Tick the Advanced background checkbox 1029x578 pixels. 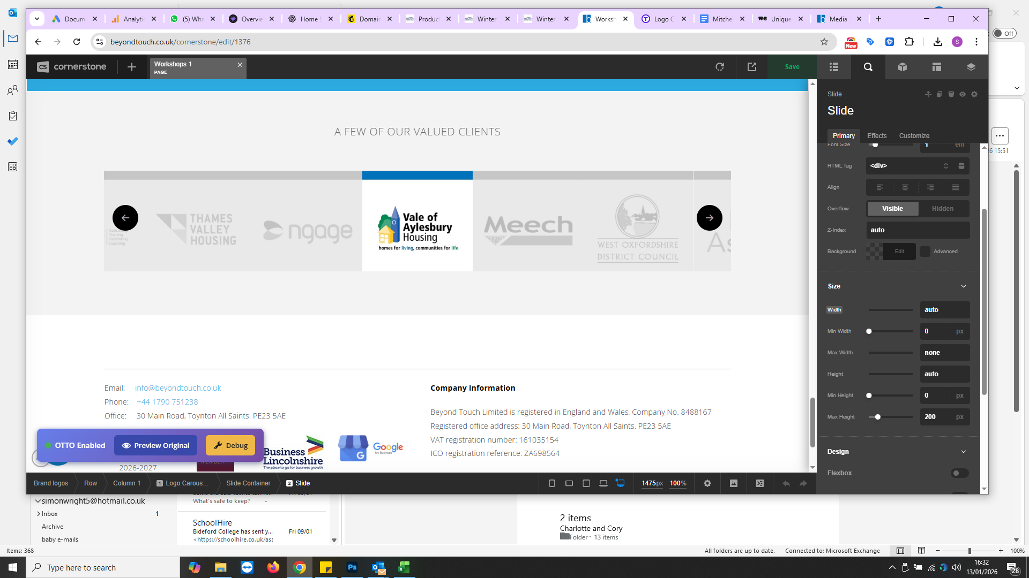coord(925,252)
